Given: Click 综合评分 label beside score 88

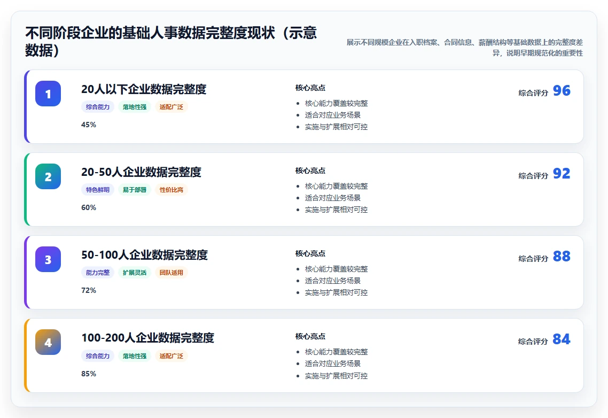Looking at the screenshot, I should click(x=533, y=259).
